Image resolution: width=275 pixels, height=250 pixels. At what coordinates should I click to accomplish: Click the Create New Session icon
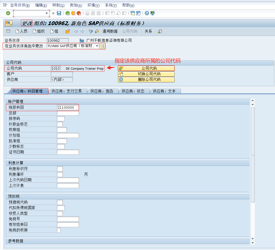[x=133, y=13]
